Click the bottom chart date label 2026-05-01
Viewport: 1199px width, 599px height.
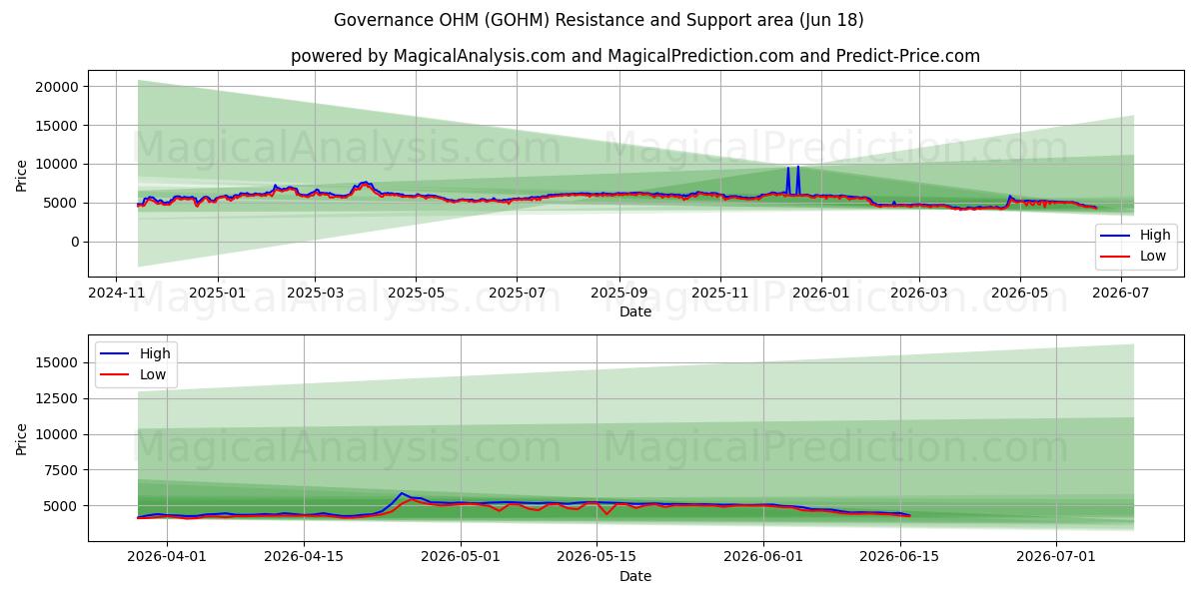[461, 557]
